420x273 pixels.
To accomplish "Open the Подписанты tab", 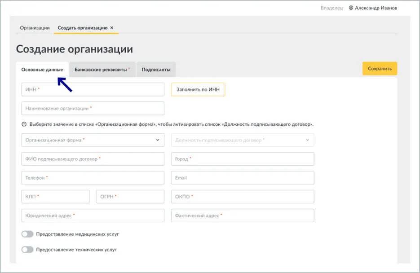I will pos(156,70).
